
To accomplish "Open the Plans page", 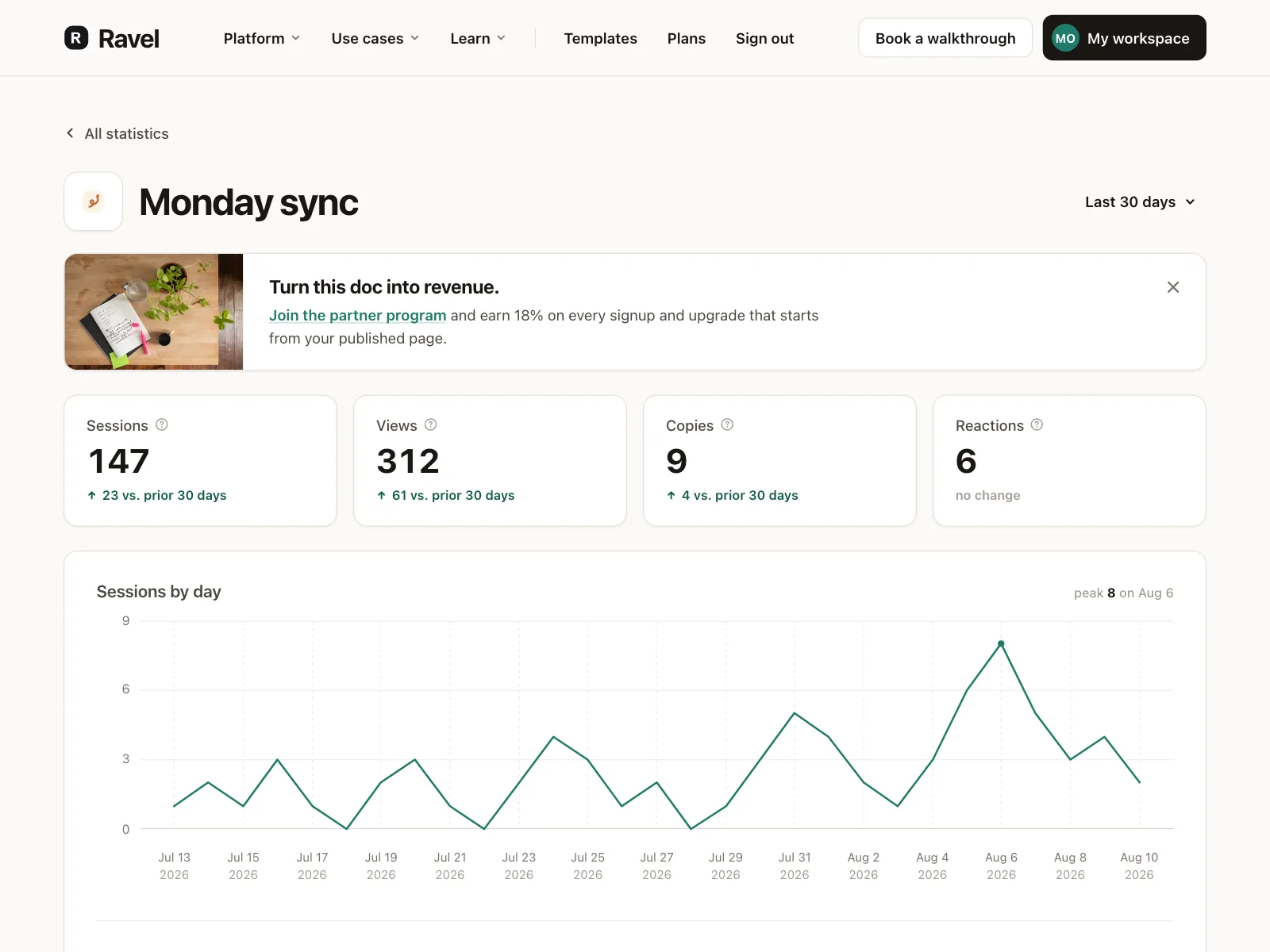I will 687,38.
